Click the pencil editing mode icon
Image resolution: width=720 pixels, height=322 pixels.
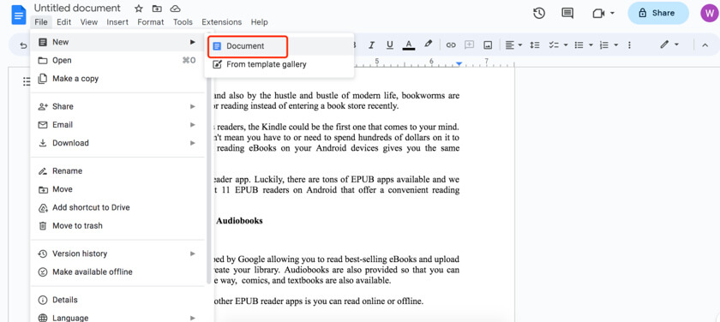tap(664, 45)
